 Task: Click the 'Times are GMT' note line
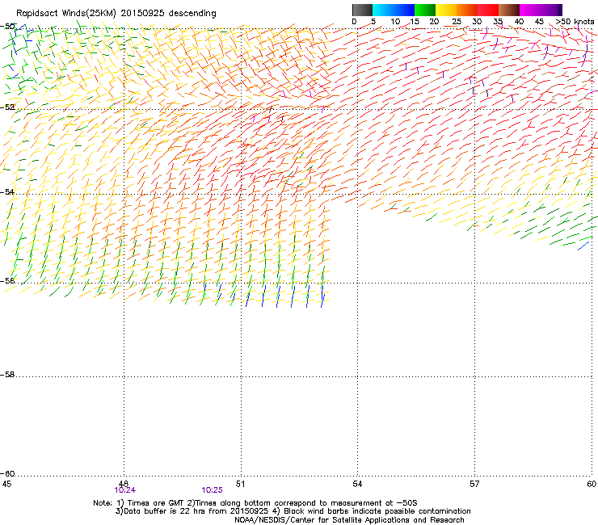click(x=255, y=503)
